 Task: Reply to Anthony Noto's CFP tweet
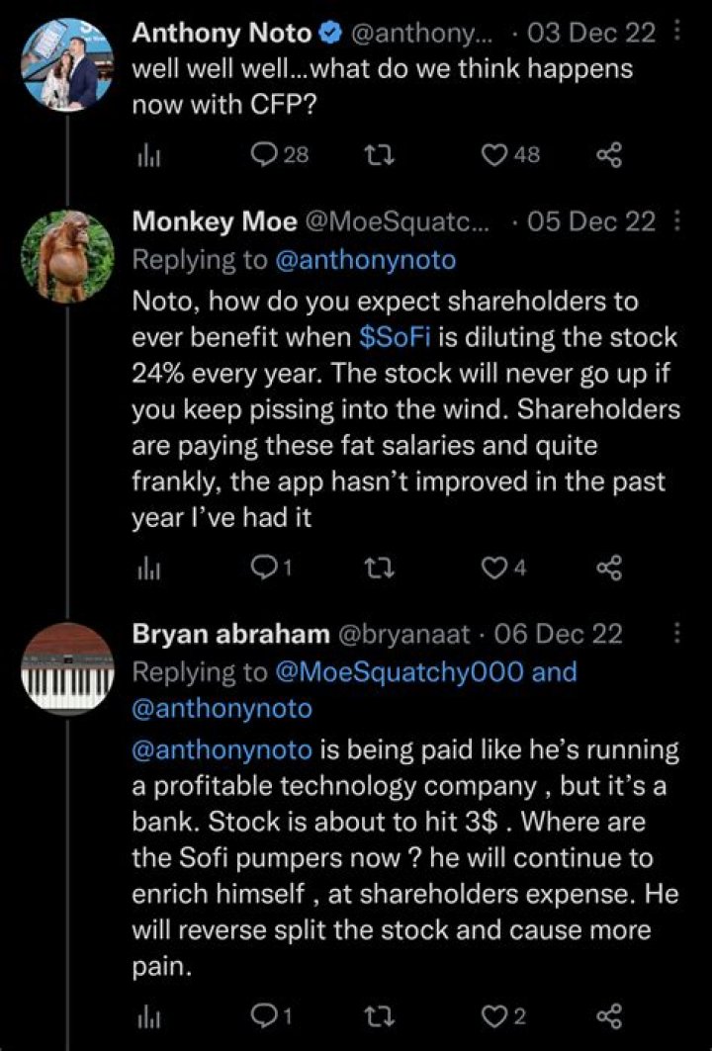(x=279, y=155)
